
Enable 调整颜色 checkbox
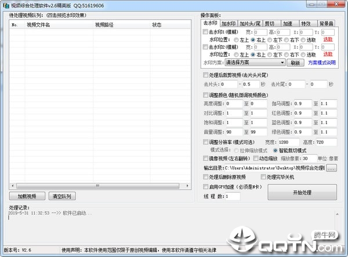coord(205,95)
